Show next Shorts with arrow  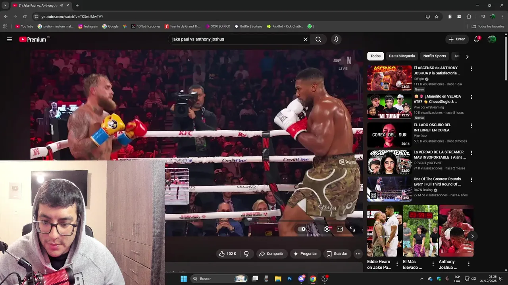coord(472,236)
